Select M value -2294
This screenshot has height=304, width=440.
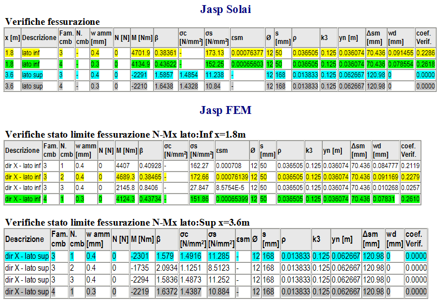139,280
